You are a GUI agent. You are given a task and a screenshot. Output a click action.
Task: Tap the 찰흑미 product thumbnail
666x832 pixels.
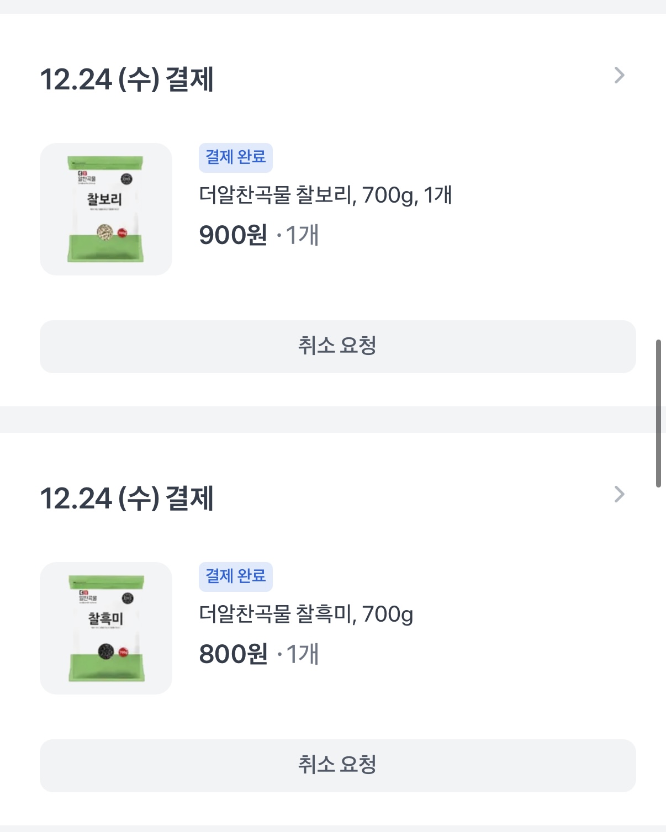(x=106, y=628)
